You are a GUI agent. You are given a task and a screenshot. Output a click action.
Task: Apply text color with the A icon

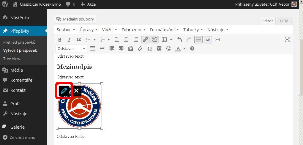178,48
